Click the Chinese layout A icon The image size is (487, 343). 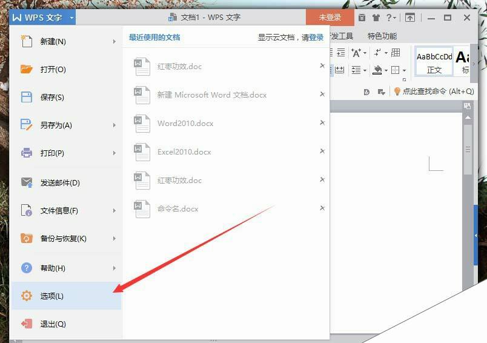coord(356,53)
